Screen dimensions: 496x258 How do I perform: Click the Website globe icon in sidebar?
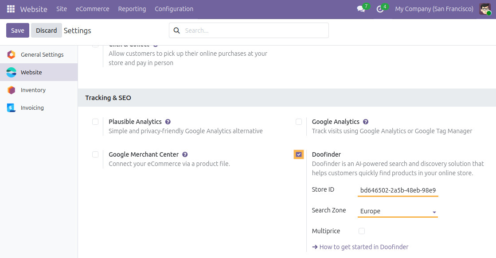(x=12, y=72)
